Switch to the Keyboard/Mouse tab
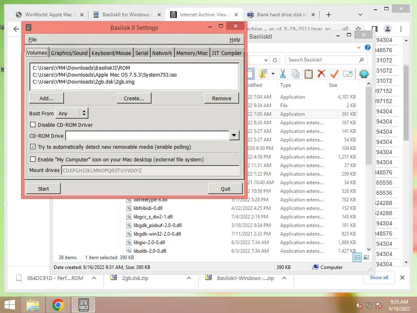The image size is (417, 313). tap(111, 53)
